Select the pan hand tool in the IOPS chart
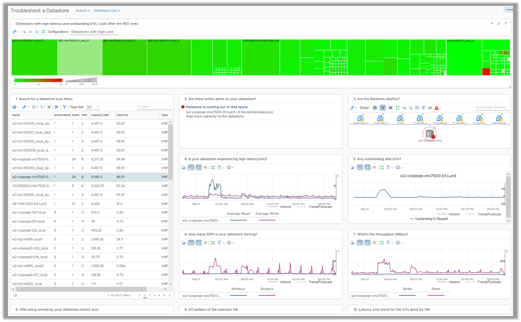The width and height of the screenshot is (521, 322). point(205,243)
